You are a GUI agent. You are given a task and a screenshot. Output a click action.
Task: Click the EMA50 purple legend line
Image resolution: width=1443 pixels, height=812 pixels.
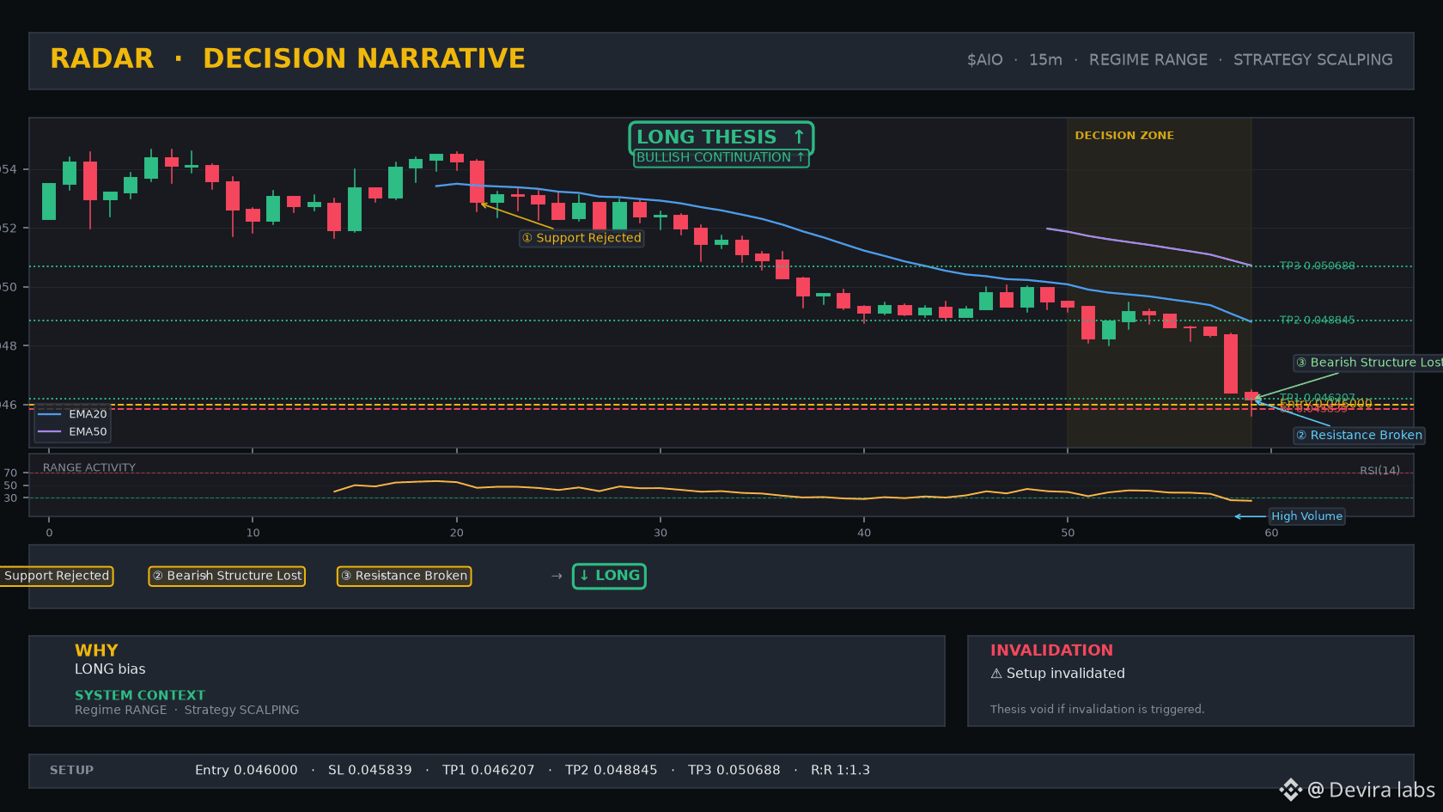(50, 431)
